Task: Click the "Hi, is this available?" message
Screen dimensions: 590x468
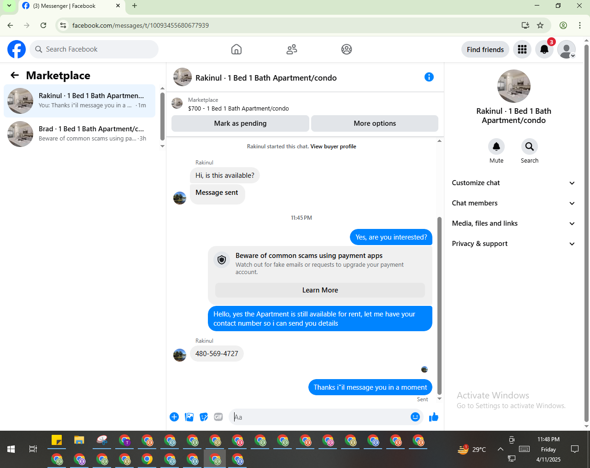Action: [225, 175]
